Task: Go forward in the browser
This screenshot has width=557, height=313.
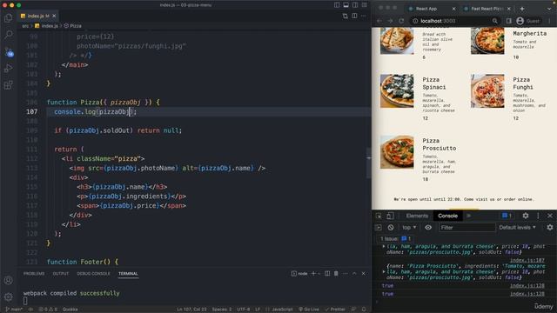Action: pos(390,21)
